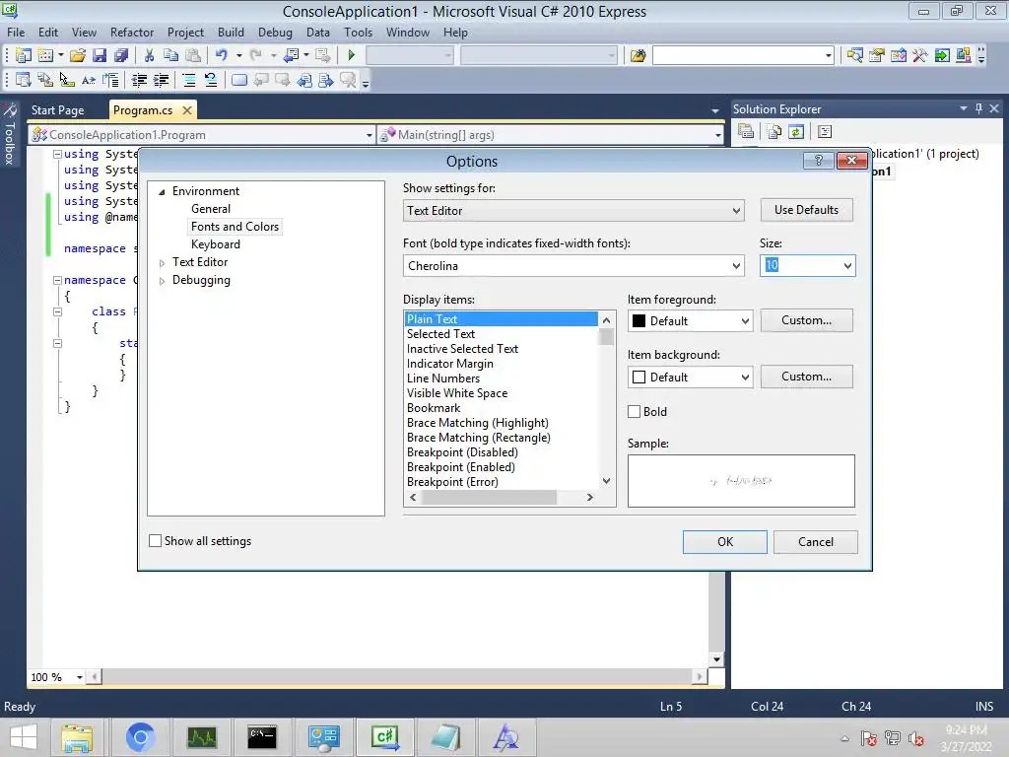Viewport: 1009px width, 757px height.
Task: Open the Show settings for dropdown
Action: point(573,211)
